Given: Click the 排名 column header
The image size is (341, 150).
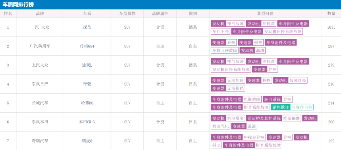Looking at the screenshot, I should 8,14.
